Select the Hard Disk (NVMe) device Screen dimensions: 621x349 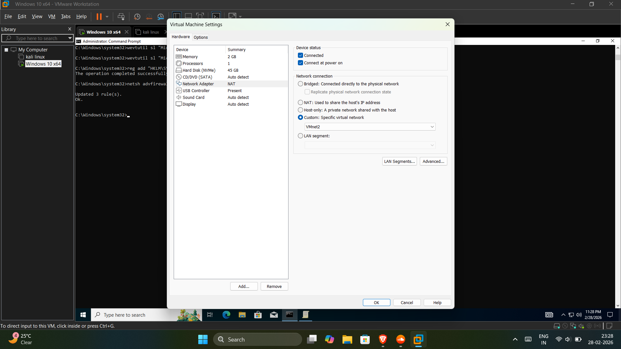click(231, 70)
